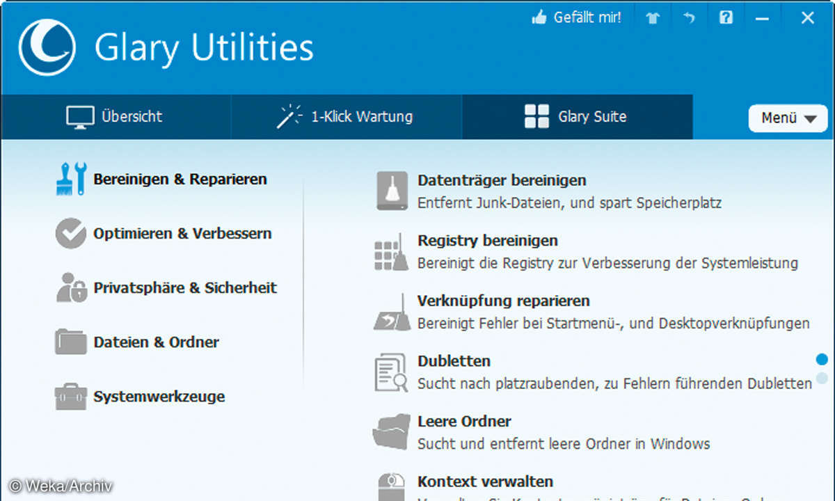Click the empty folder icon for Leere Ordner
The height and width of the screenshot is (501, 835).
(x=392, y=433)
